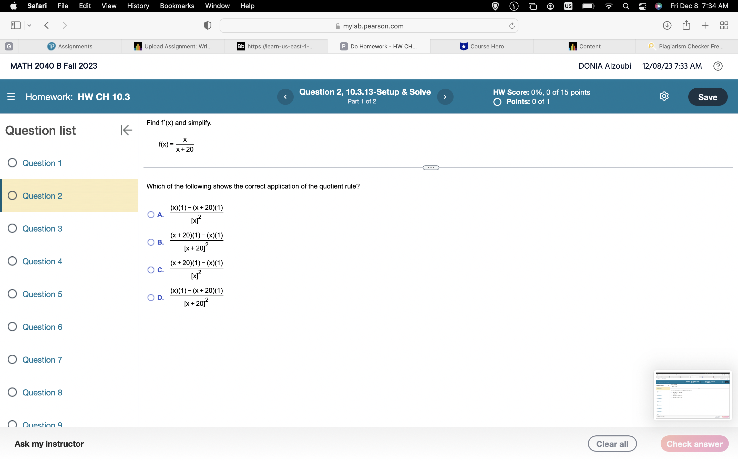738x461 pixels.
Task: Open the question settings gear
Action: pos(664,96)
